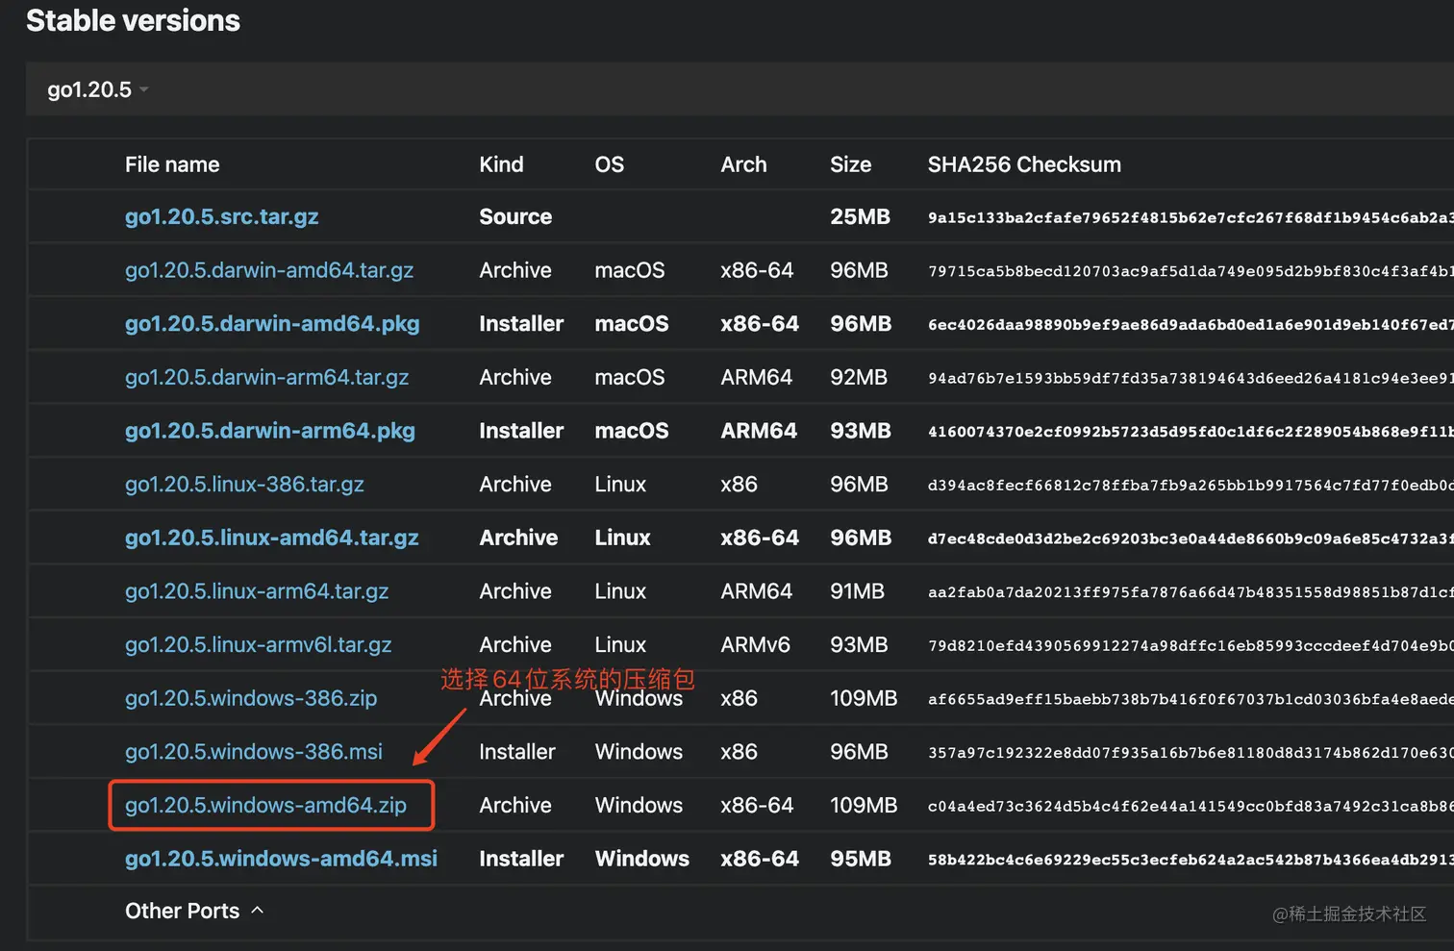Screen dimensions: 1454x951
Task: Select checksum starting with 9a15c133
Action: 1191,217
